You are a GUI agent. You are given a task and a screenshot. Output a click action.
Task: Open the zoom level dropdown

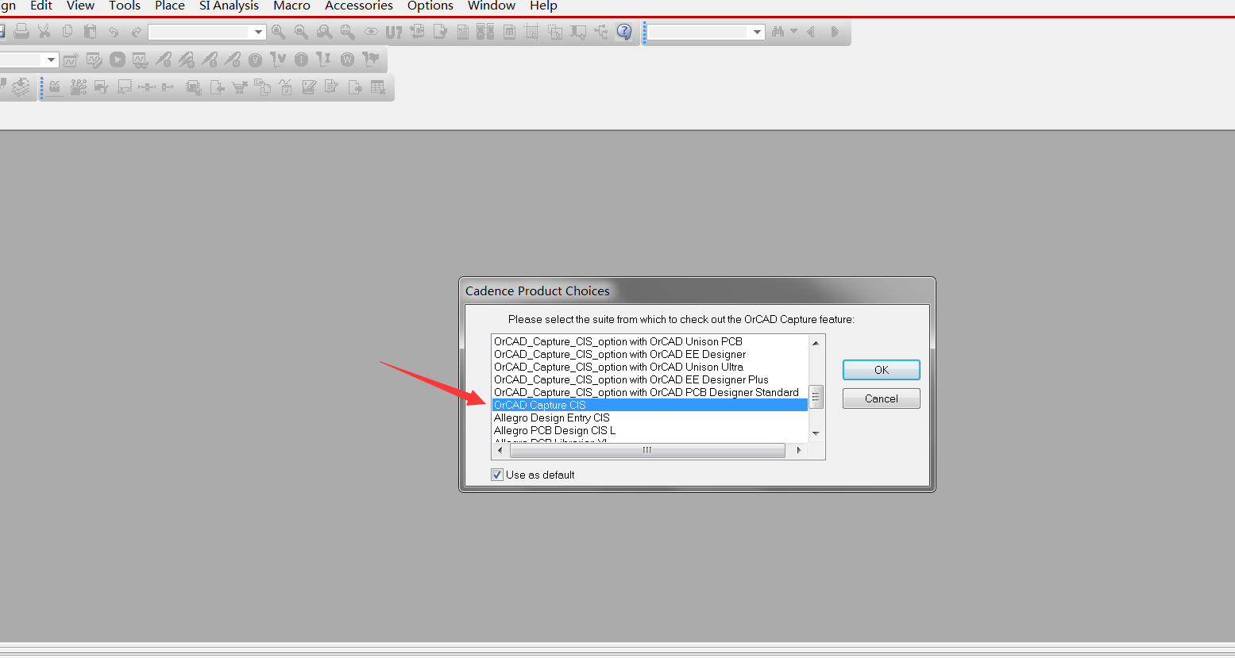click(259, 32)
